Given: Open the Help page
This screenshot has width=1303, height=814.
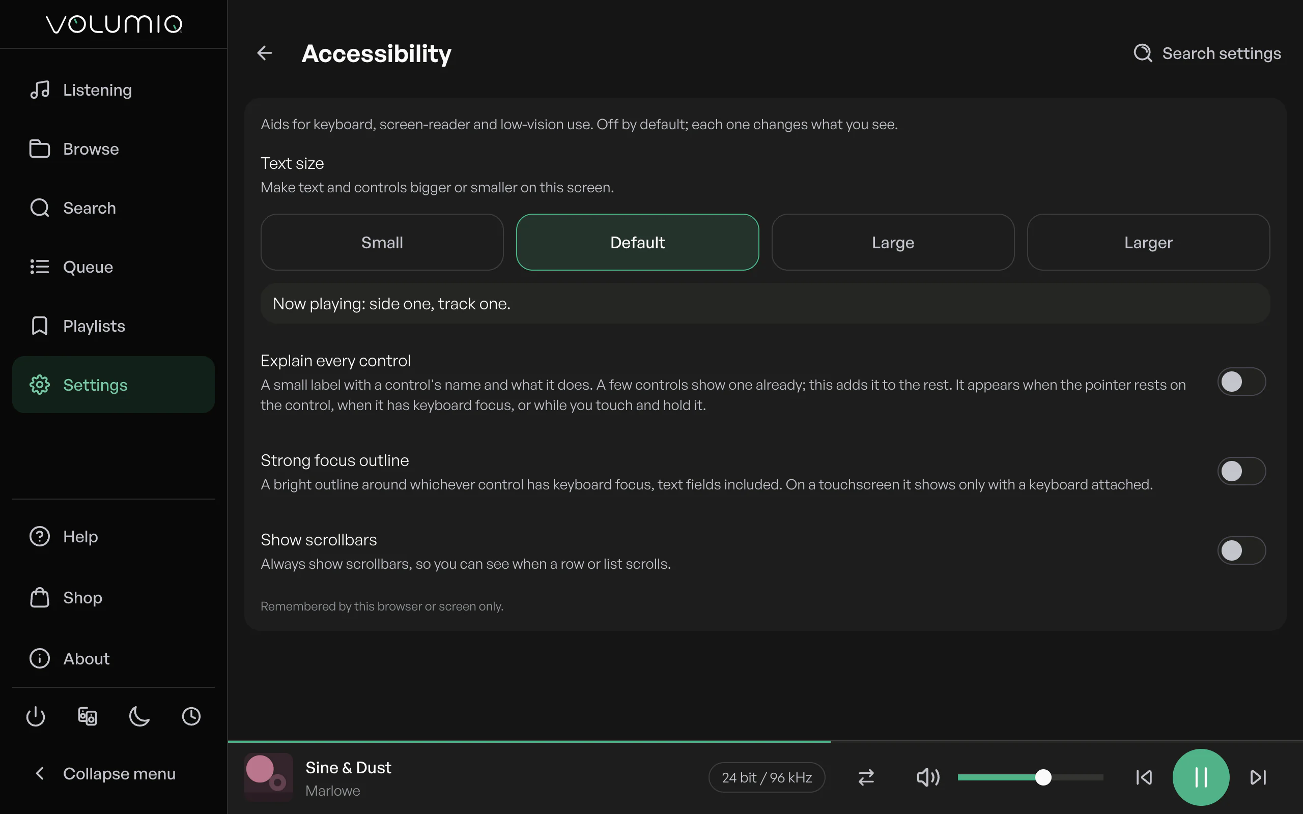Looking at the screenshot, I should coord(114,536).
